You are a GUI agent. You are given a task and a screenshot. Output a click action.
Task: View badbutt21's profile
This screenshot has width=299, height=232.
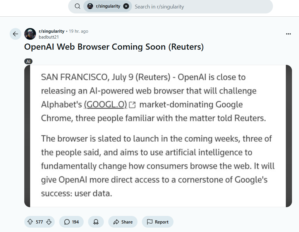pyautogui.click(x=49, y=37)
